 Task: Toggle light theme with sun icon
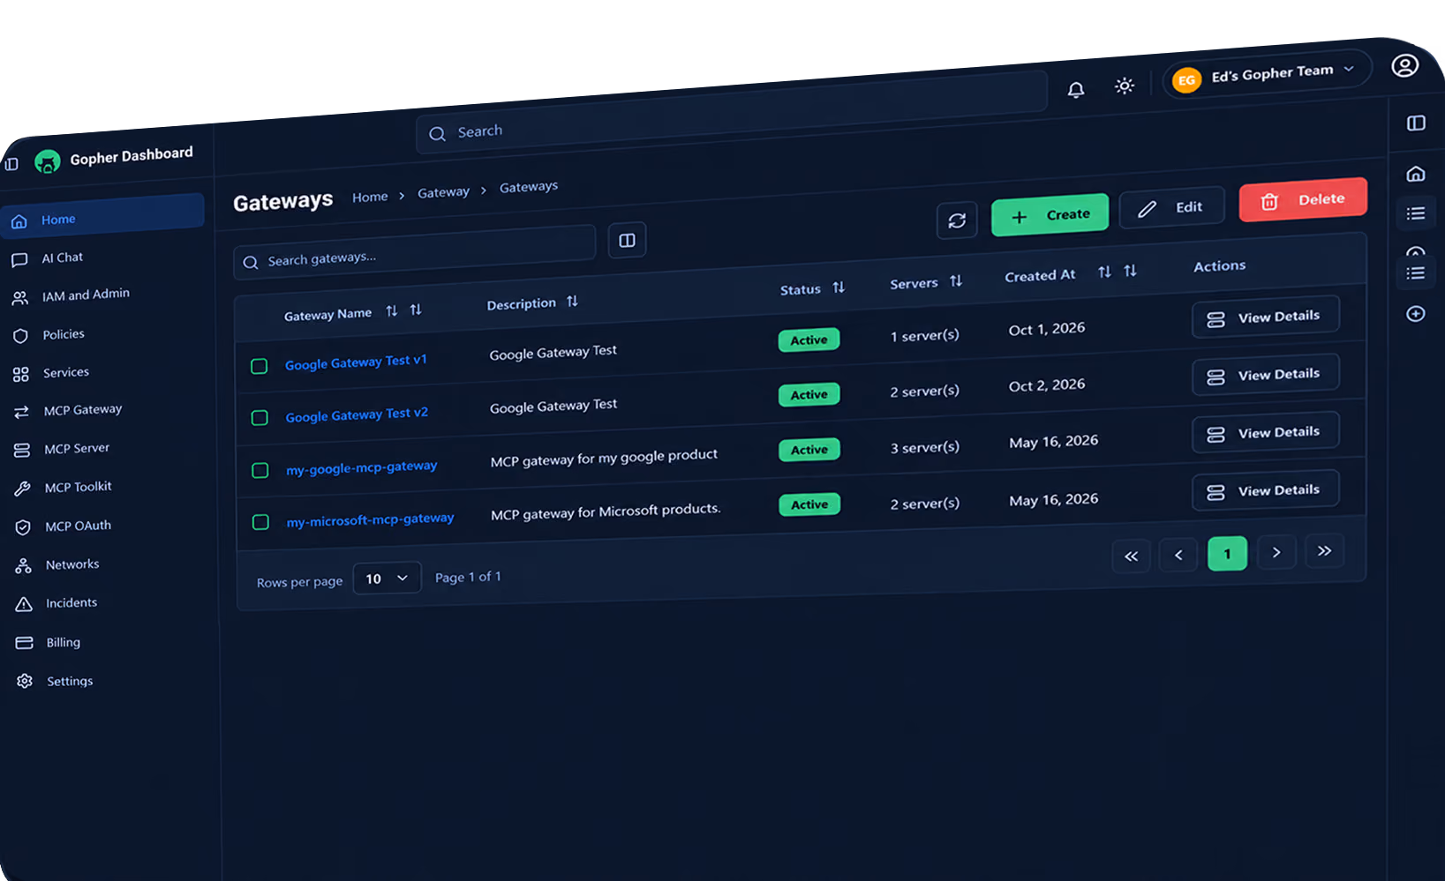click(x=1124, y=86)
